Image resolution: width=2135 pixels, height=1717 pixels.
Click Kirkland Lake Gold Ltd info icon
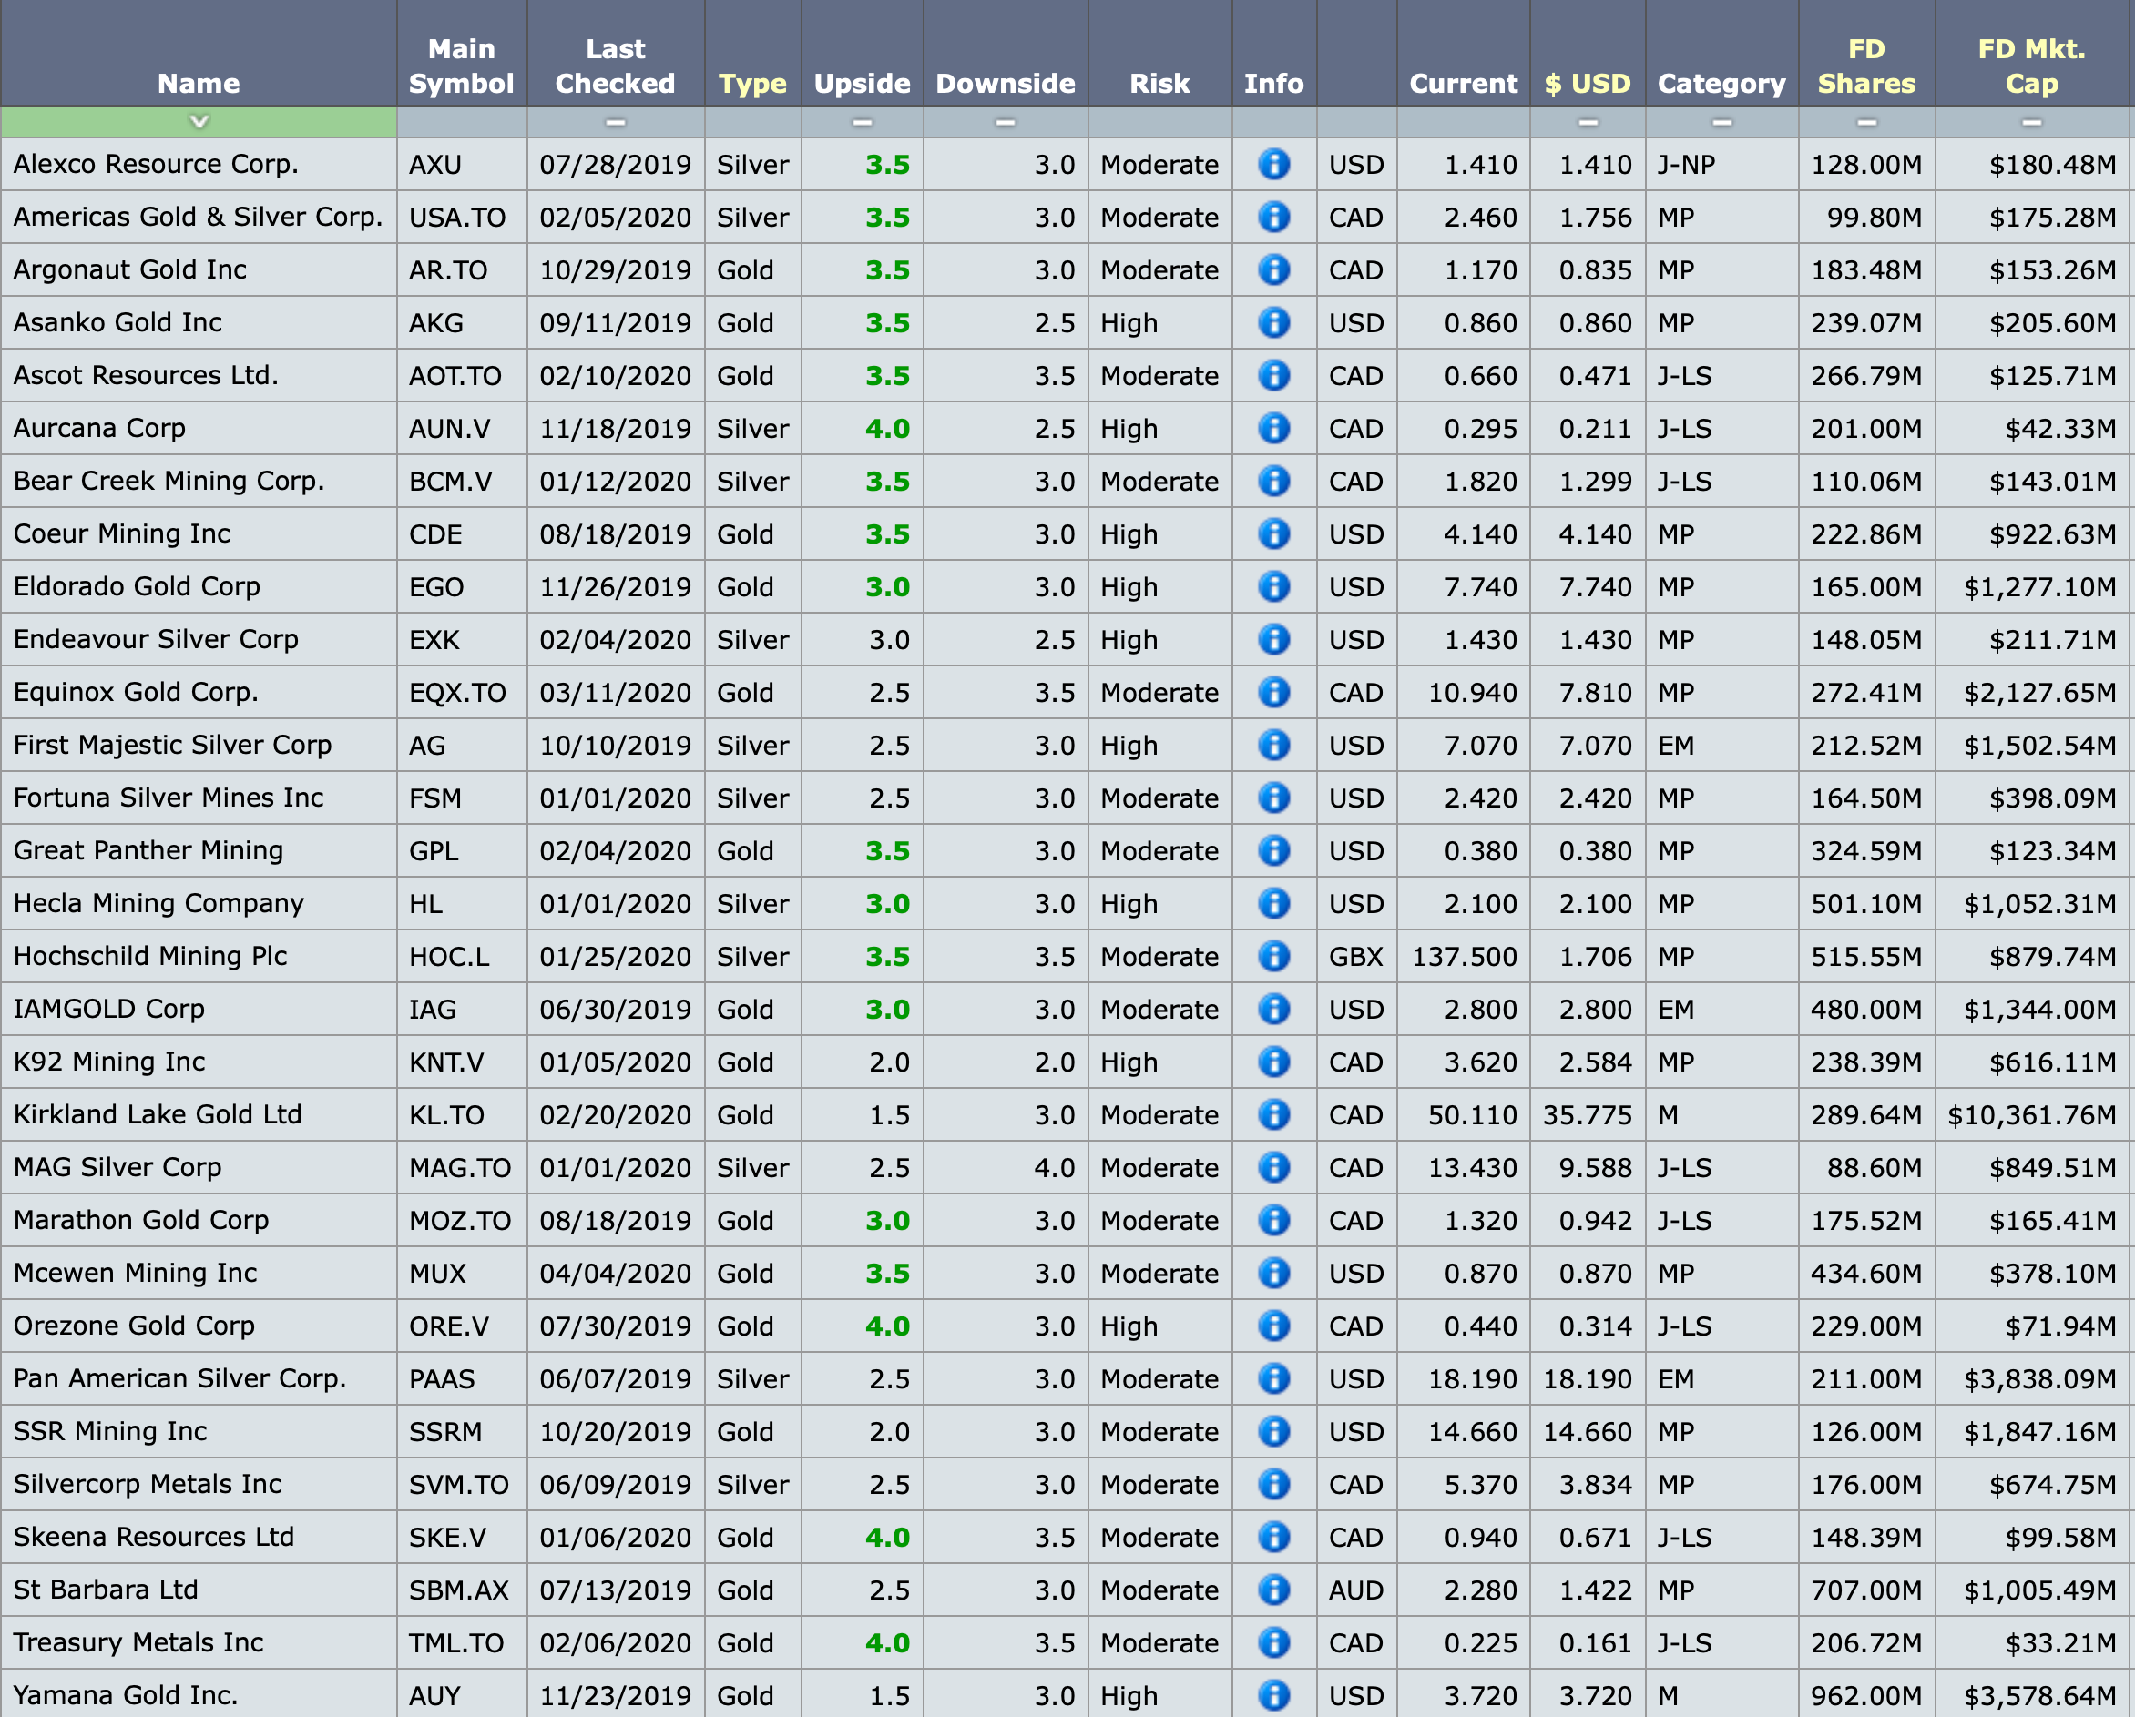(1273, 1114)
